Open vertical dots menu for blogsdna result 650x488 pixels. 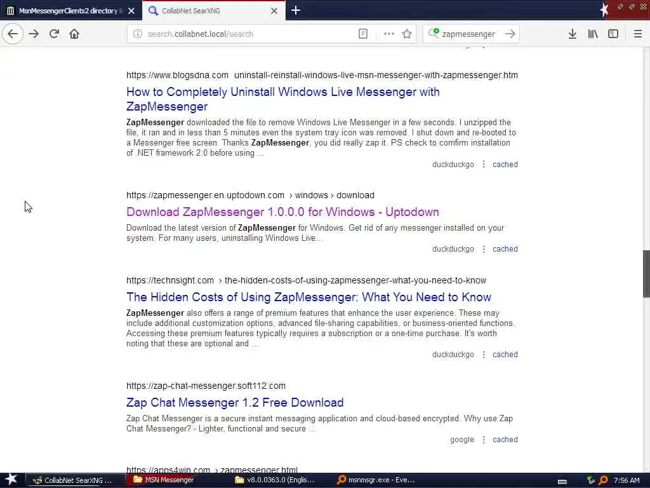pos(483,165)
